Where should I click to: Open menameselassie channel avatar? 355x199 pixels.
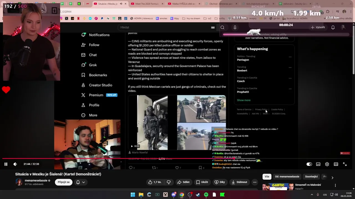click(x=19, y=182)
